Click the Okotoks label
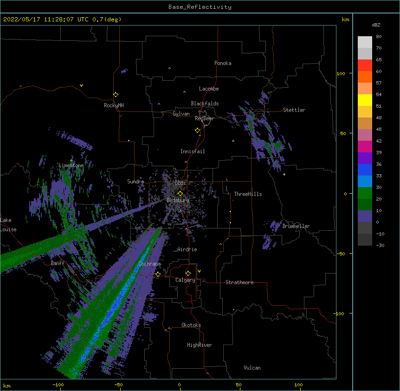 click(191, 325)
